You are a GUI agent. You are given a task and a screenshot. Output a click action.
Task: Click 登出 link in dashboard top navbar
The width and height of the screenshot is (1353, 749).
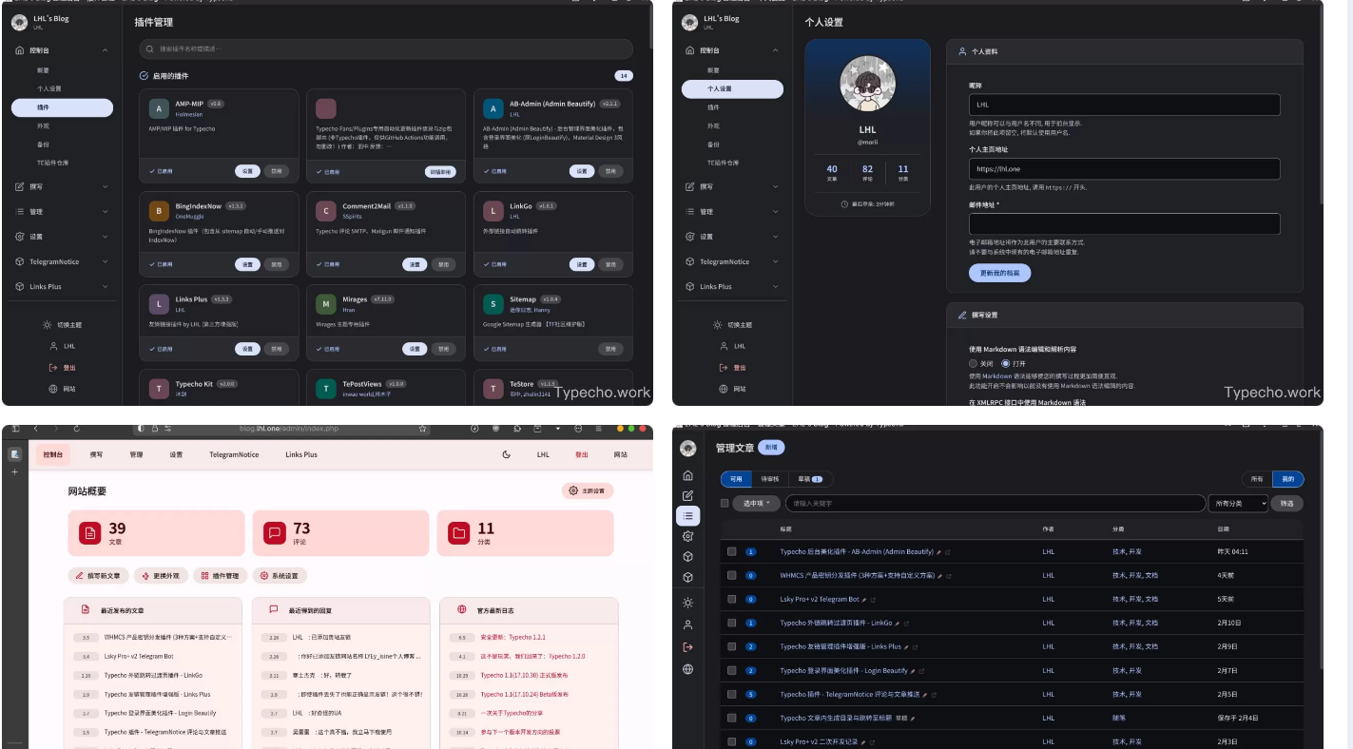pos(581,454)
